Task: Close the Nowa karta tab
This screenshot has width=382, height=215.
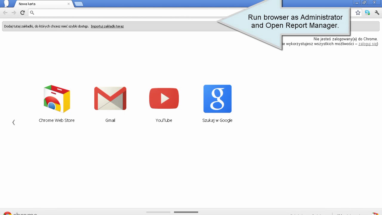Action: [69, 4]
